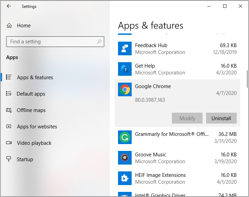Click the 12/18/2019 Feedback Hub date
The height and width of the screenshot is (197, 249).
pyautogui.click(x=225, y=52)
